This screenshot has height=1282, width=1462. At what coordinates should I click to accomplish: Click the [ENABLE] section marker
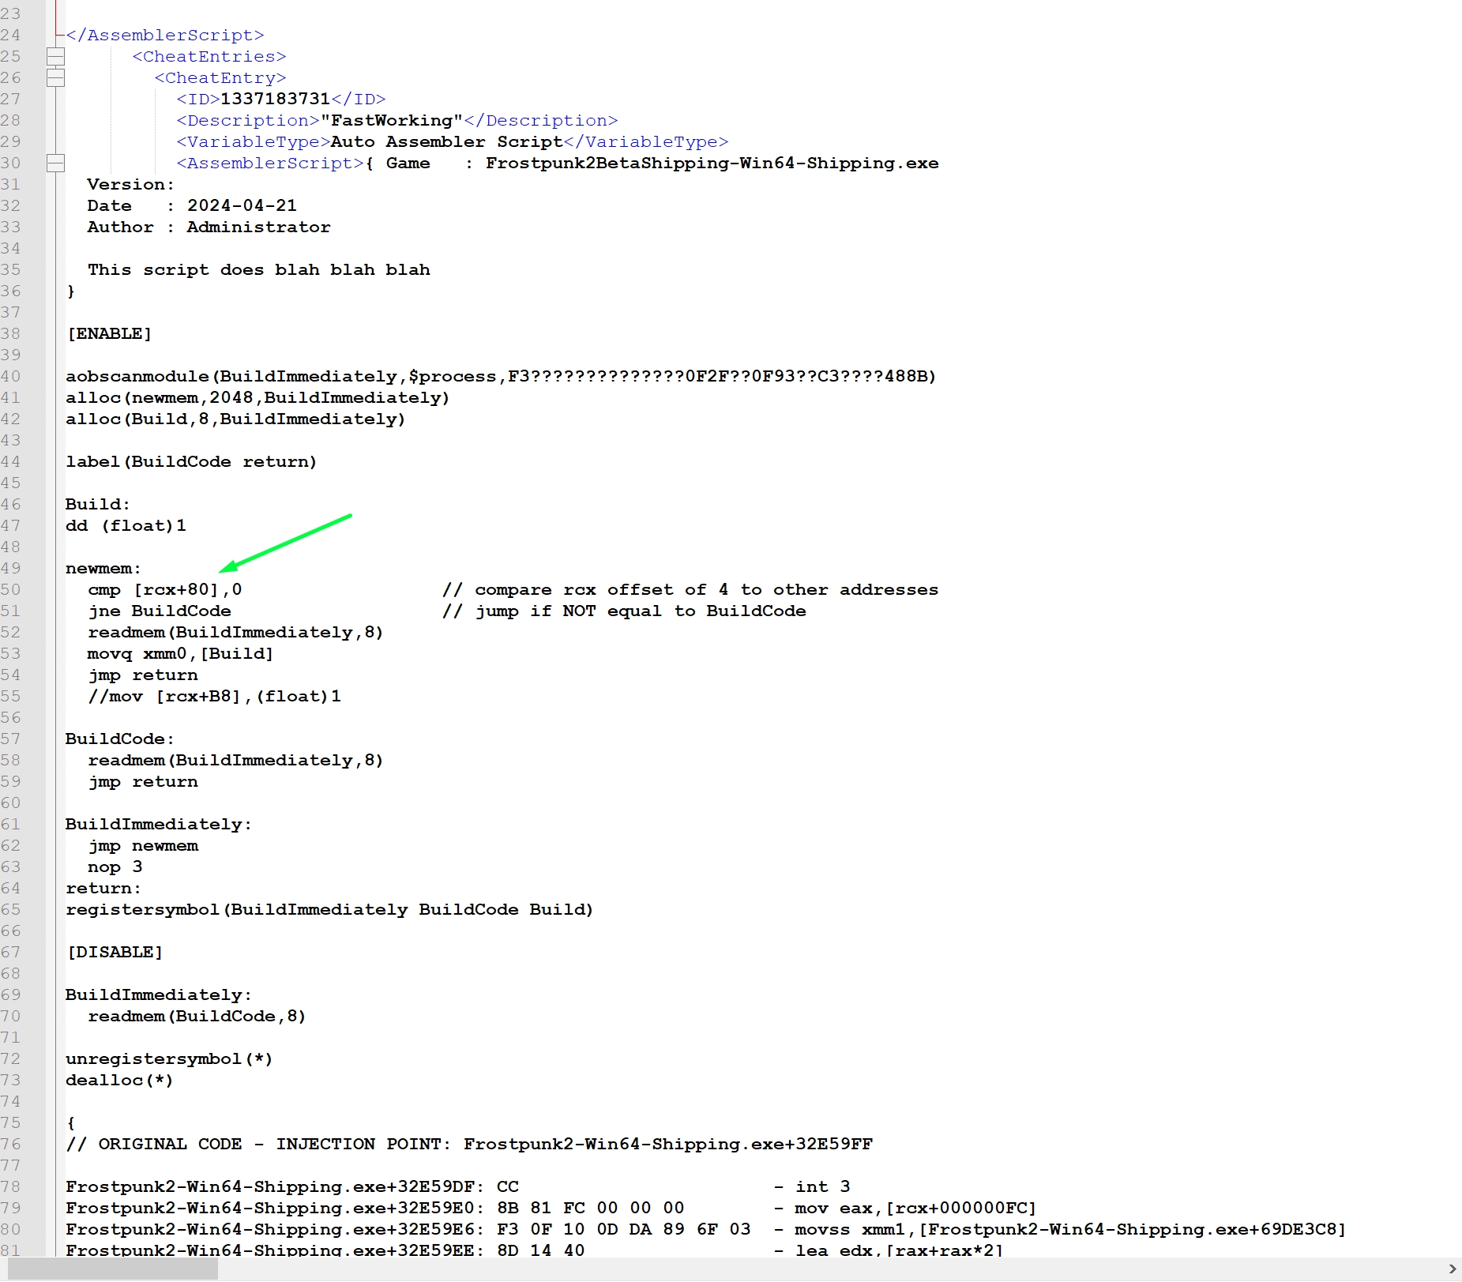pos(110,334)
